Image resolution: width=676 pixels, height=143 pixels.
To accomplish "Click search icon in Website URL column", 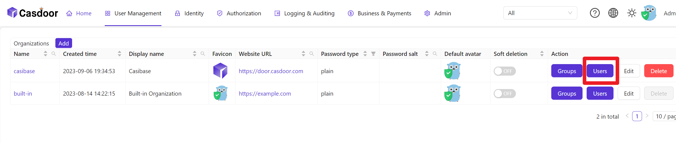I will coord(312,54).
